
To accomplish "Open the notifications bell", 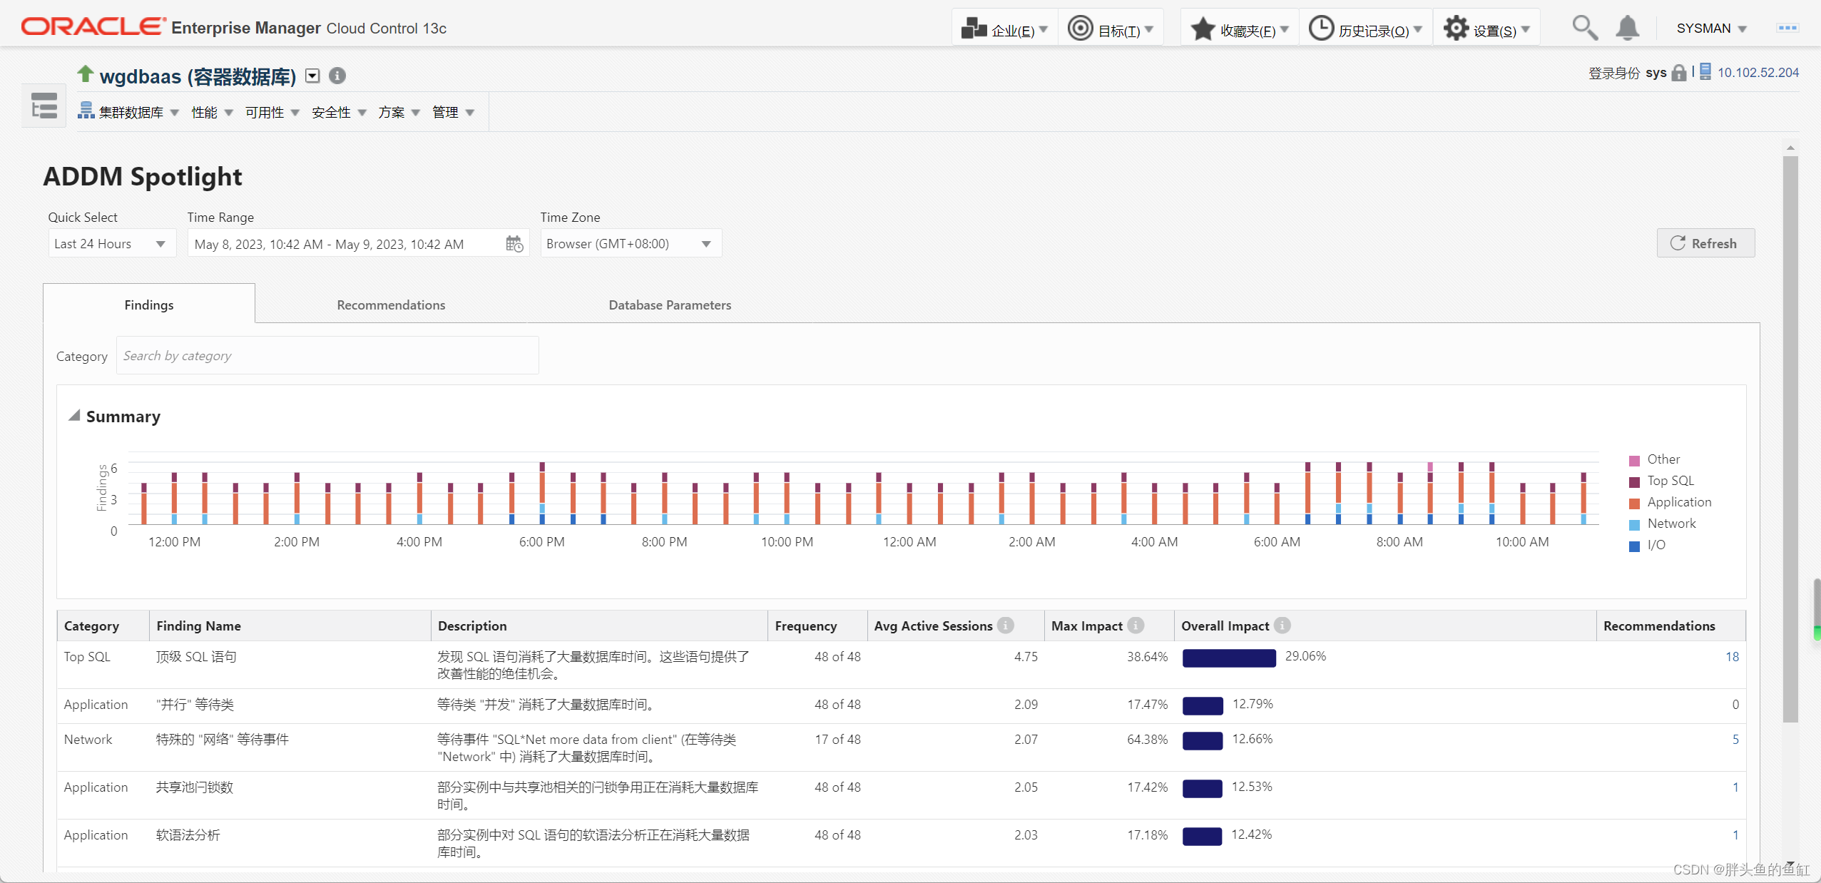I will coord(1627,29).
